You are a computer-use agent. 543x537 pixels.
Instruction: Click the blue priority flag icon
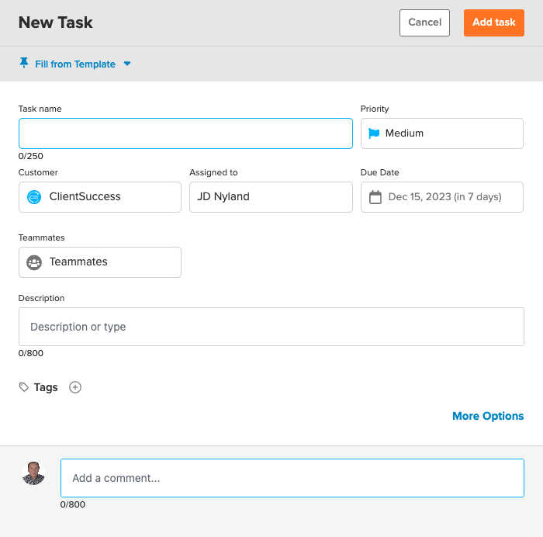click(374, 133)
